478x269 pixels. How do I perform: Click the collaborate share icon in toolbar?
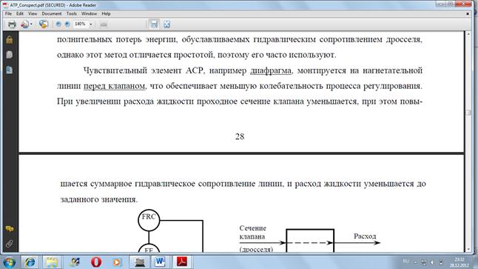pos(44,24)
